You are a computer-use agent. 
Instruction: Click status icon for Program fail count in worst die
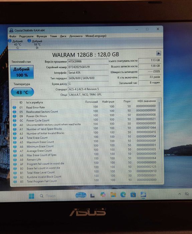point(15,164)
